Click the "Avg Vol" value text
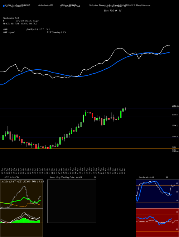This screenshot has height=237, width=179. 115,6
